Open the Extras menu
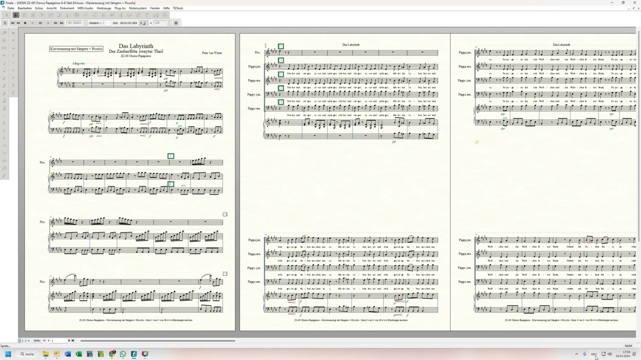Screen dimensions: 641x360 click(x=39, y=8)
